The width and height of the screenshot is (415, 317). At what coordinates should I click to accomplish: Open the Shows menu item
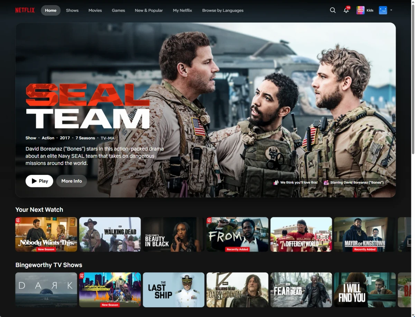(72, 10)
